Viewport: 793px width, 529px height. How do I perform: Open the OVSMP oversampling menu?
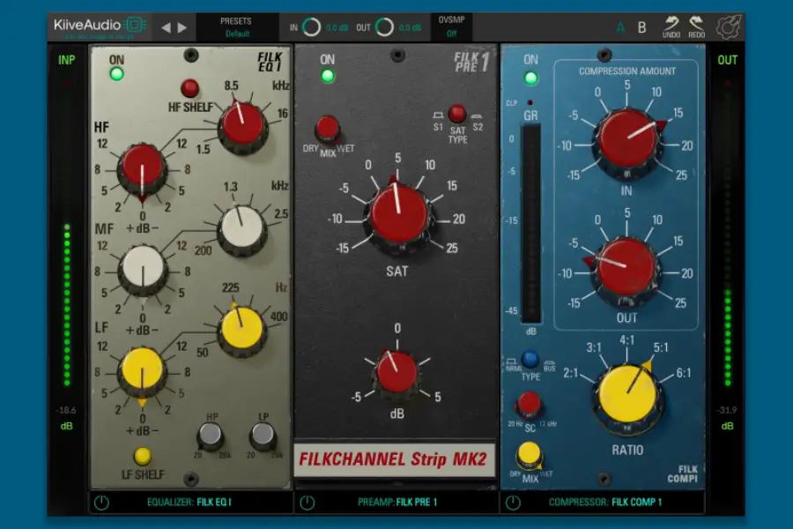(x=451, y=26)
